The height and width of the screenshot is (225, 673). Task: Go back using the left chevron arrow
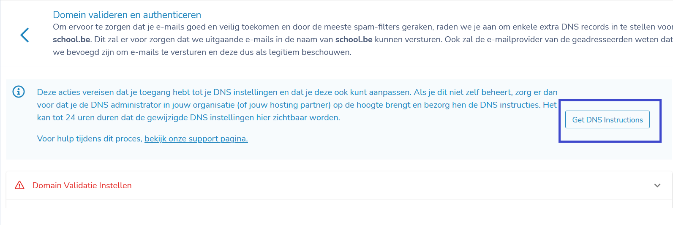pos(25,35)
